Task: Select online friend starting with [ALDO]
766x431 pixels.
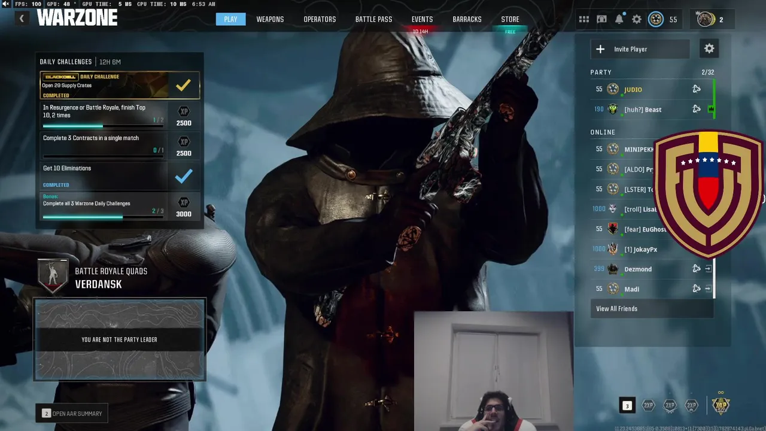Action: [x=639, y=169]
